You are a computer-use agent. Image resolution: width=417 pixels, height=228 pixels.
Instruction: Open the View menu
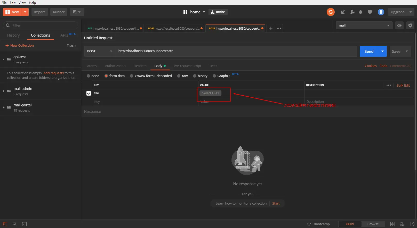(x=22, y=3)
